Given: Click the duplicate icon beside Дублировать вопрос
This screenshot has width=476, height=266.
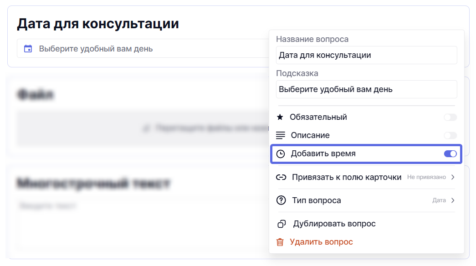Looking at the screenshot, I should point(281,224).
